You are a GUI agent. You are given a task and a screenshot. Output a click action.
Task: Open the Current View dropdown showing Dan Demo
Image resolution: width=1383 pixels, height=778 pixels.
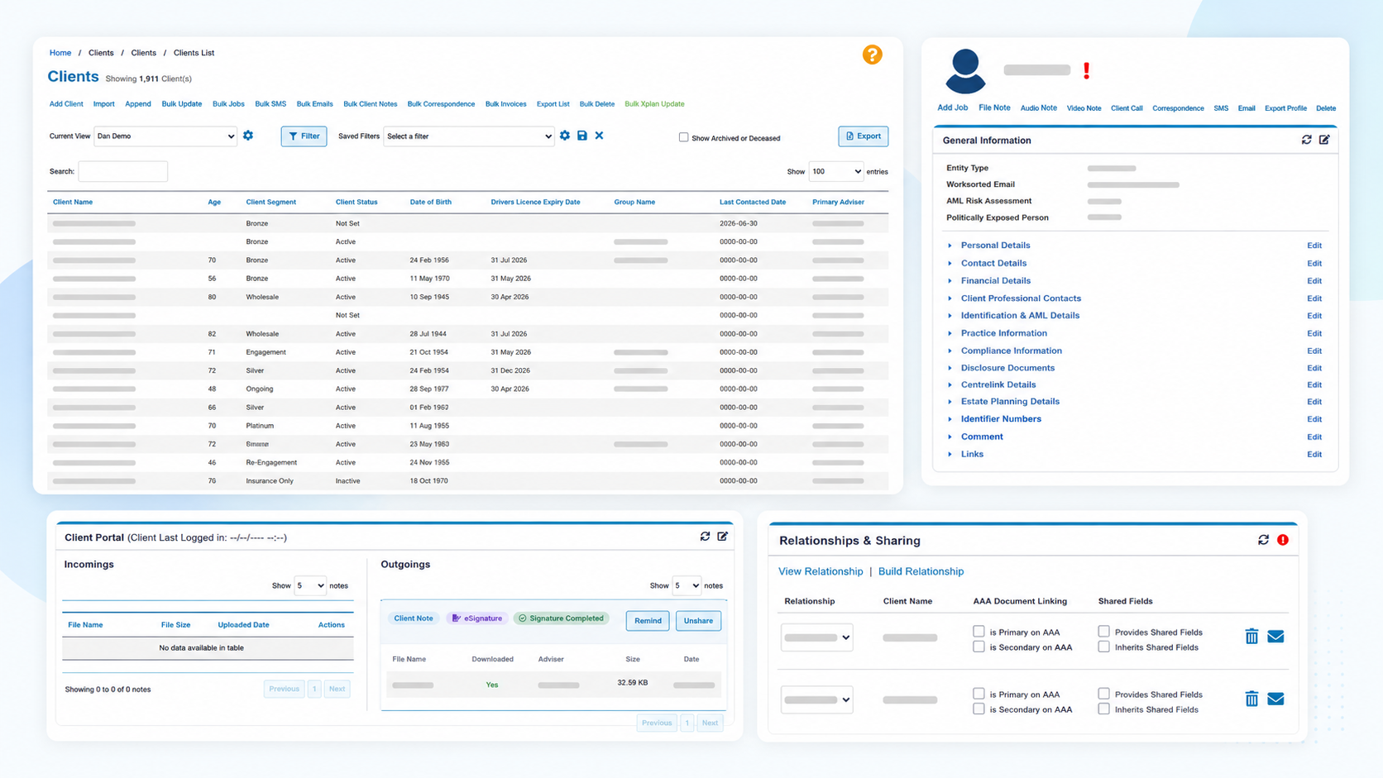pos(165,136)
